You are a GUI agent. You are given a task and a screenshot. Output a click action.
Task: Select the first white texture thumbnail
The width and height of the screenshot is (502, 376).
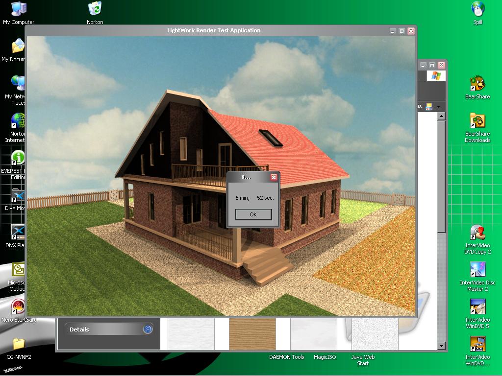pyautogui.click(x=191, y=333)
